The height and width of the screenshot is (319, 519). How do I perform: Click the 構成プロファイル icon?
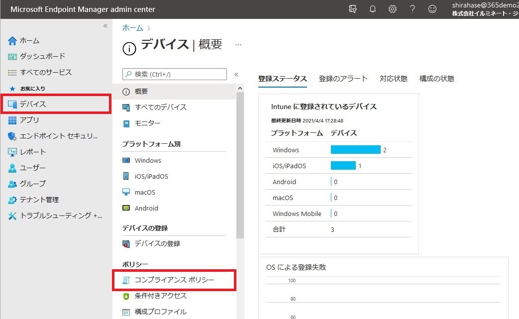[126, 312]
